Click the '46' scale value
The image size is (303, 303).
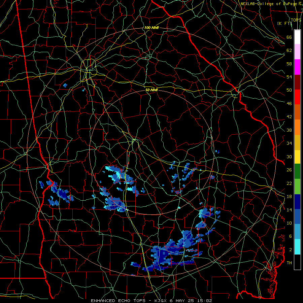tap(289, 104)
